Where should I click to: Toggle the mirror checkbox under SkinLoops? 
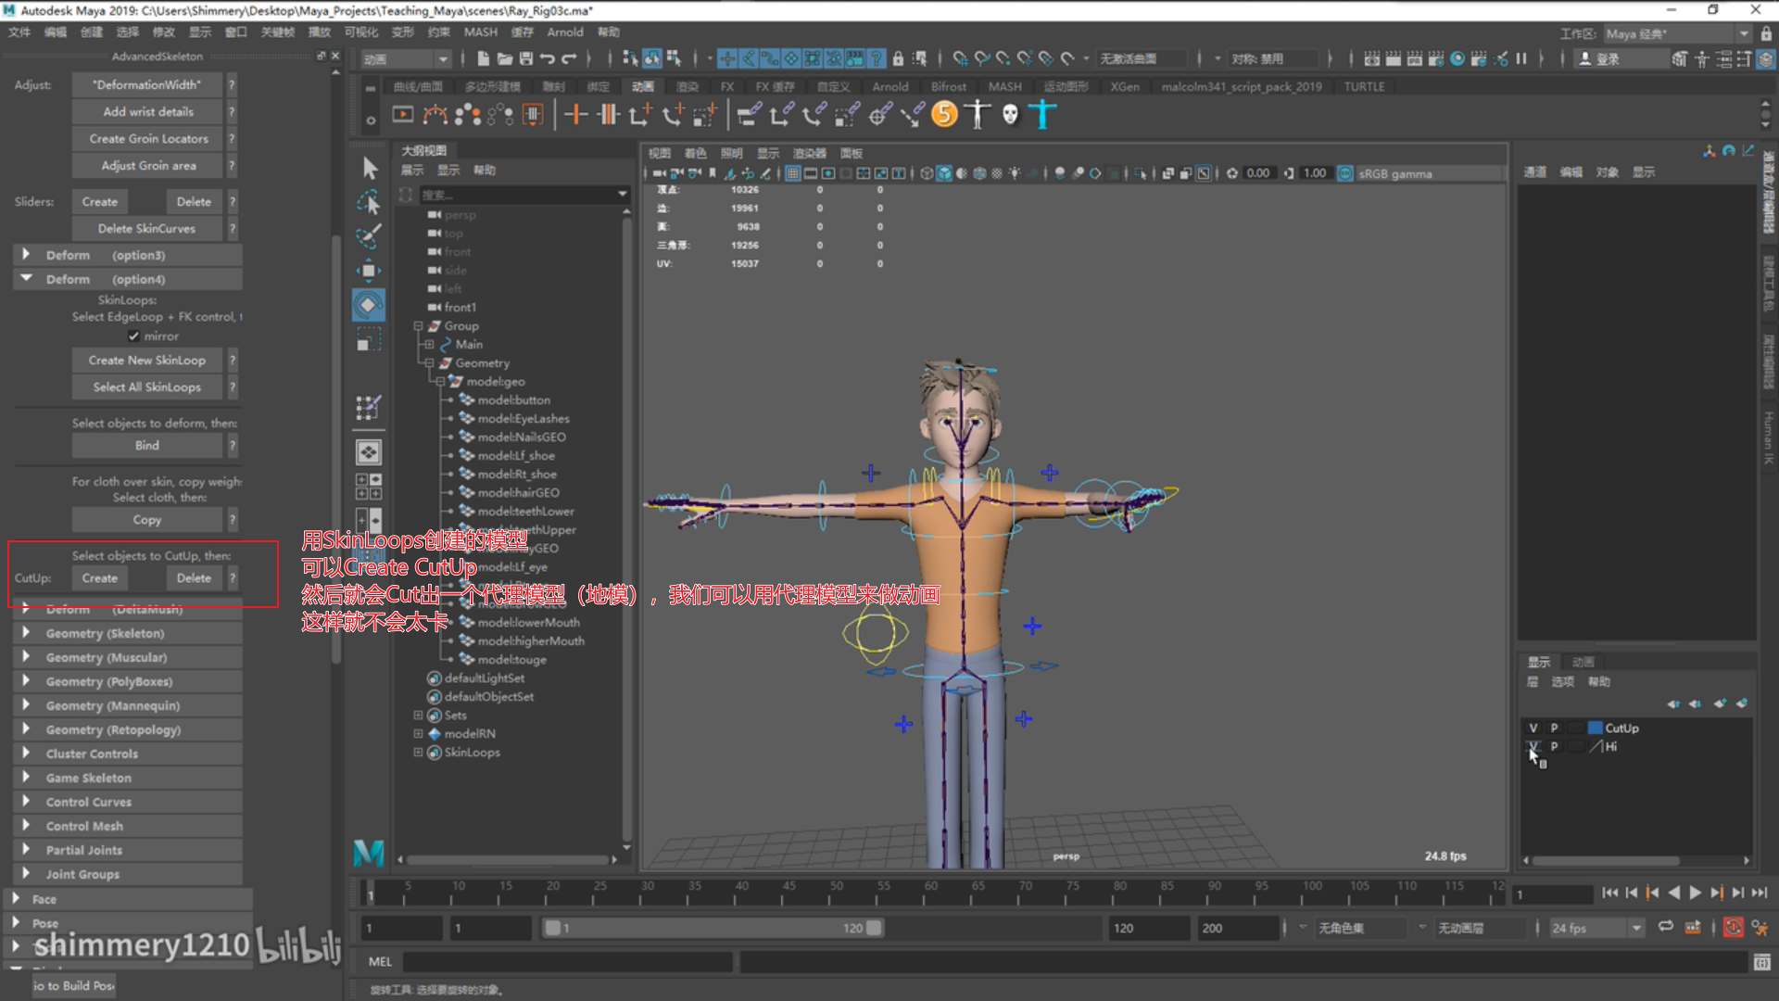[134, 336]
